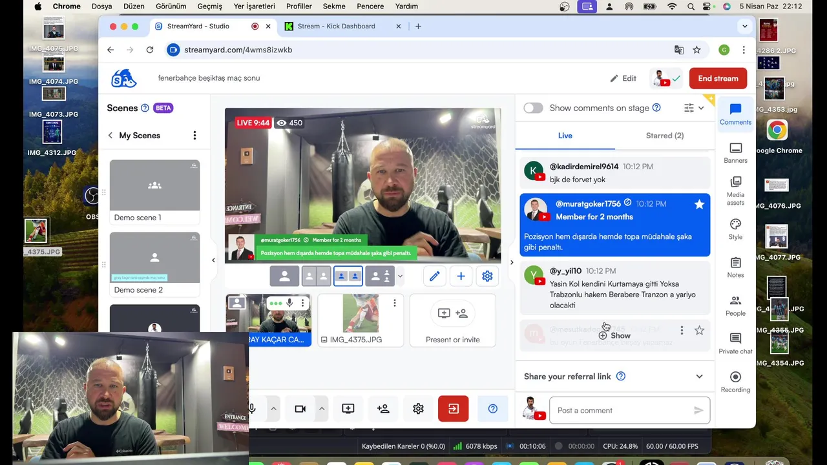Star the hidden comment below @y_yil10

click(x=699, y=331)
